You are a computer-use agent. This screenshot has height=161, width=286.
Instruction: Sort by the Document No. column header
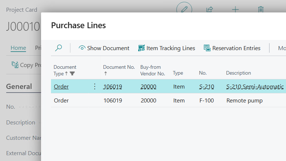pyautogui.click(x=119, y=70)
